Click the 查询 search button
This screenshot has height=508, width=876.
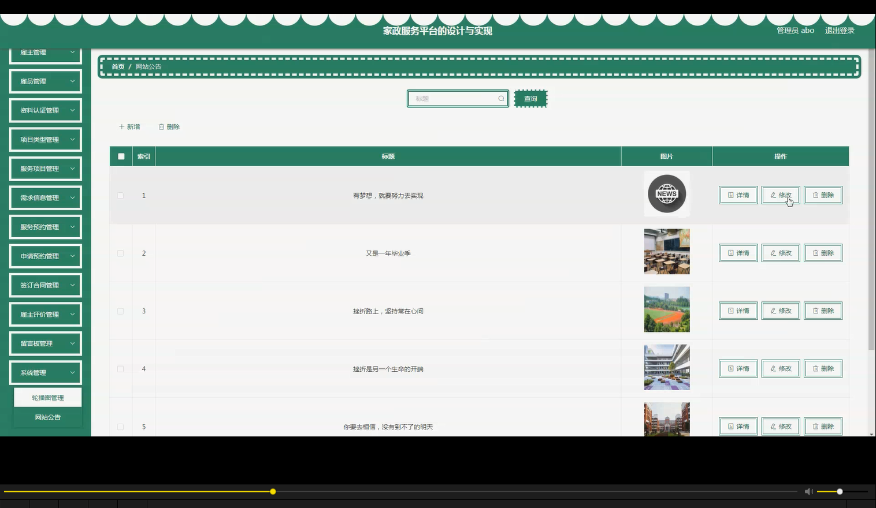point(530,99)
